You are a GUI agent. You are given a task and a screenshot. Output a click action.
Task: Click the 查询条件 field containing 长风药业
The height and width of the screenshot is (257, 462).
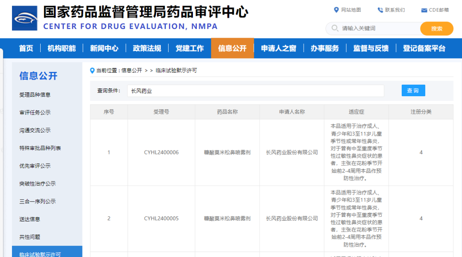pyautogui.click(x=255, y=91)
